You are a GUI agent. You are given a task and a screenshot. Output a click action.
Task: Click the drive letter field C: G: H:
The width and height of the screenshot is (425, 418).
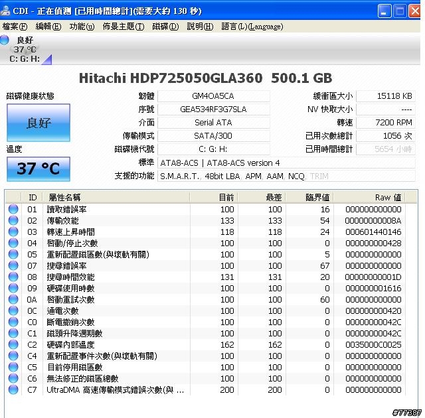point(214,149)
